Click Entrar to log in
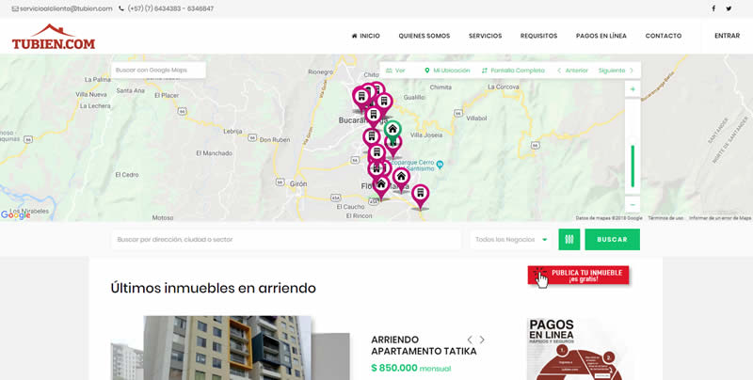753x380 pixels. tap(727, 36)
